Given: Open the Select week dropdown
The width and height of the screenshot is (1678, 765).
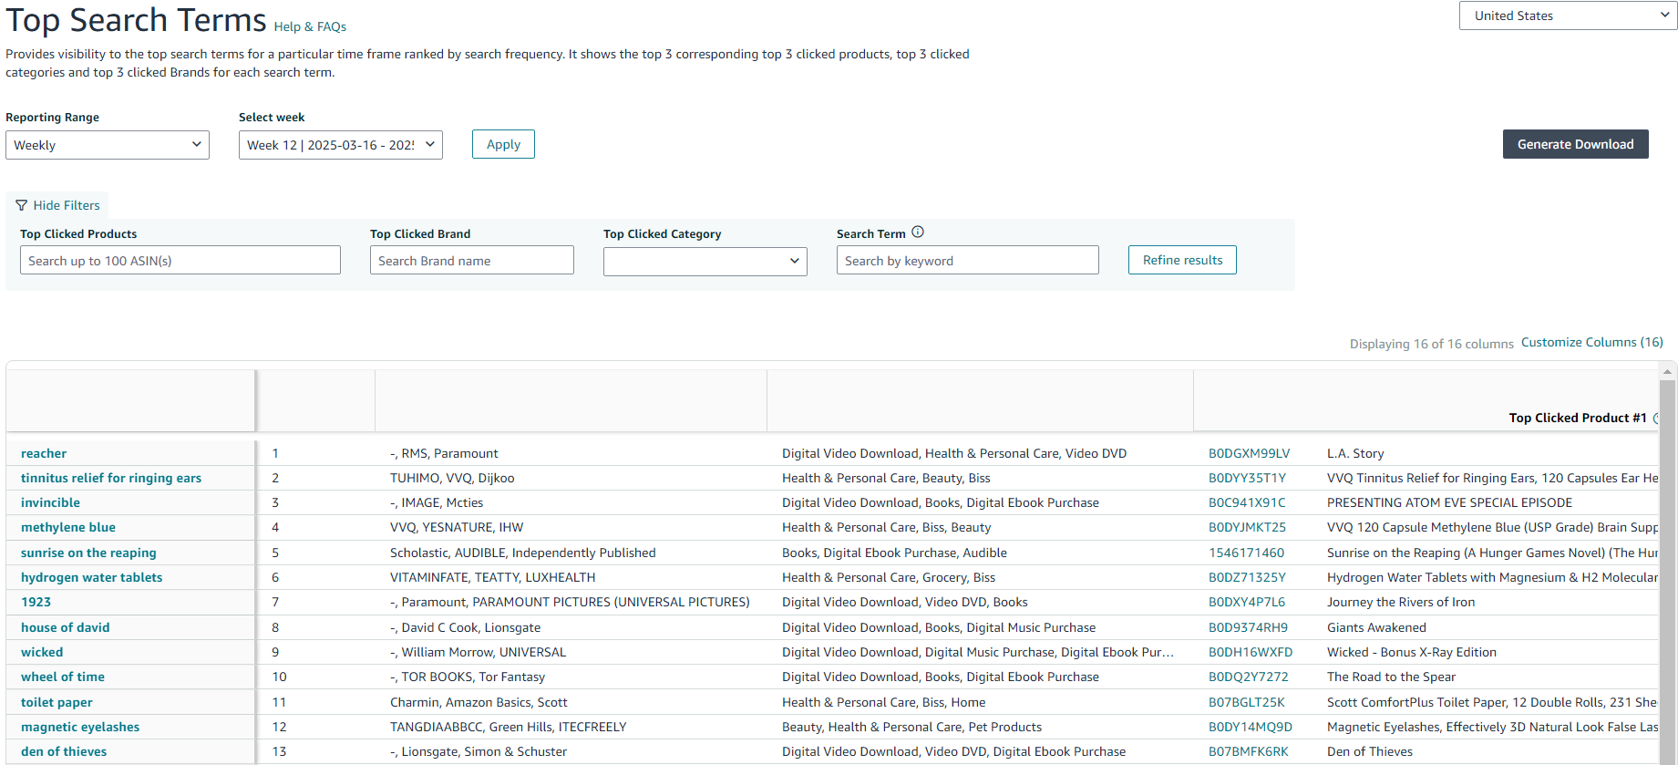Looking at the screenshot, I should click(x=341, y=145).
